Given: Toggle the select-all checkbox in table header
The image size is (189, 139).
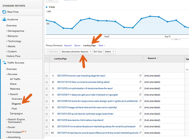Looking at the screenshot, I should pos(47,59).
